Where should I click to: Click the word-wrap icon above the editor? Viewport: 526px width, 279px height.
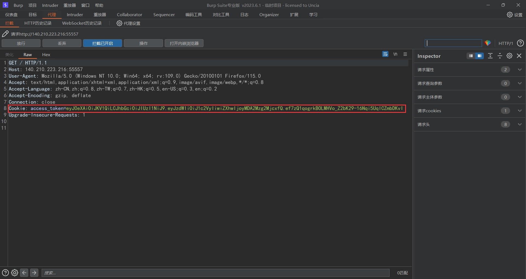click(385, 54)
